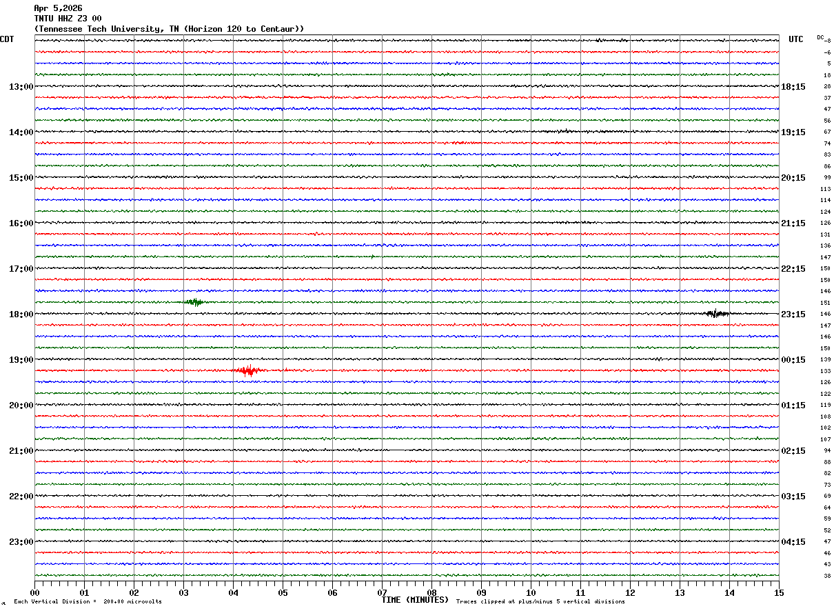Click the black seismic burst on the 18:00 trace
The image size is (834, 611).
[x=717, y=314]
